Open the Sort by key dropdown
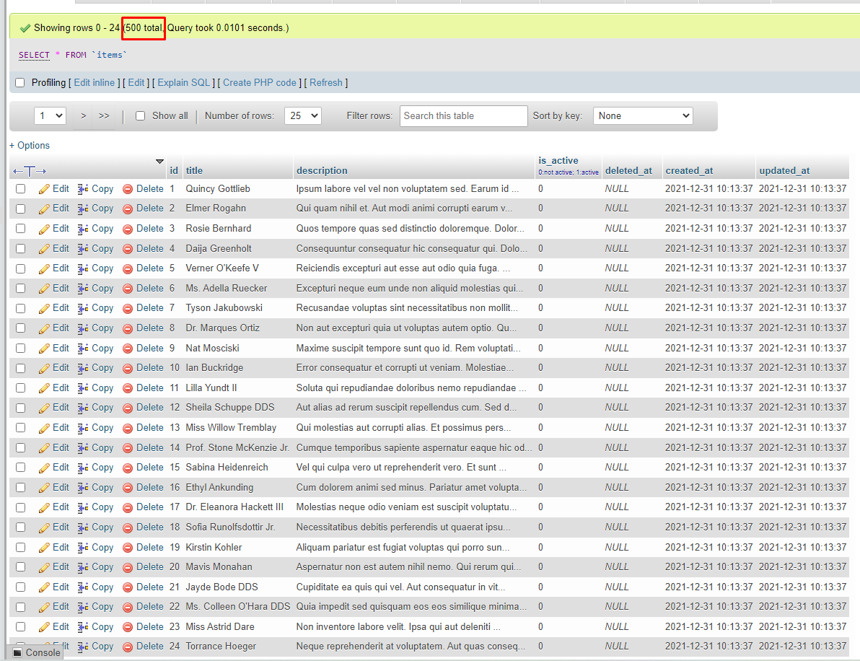The image size is (860, 661). [643, 115]
